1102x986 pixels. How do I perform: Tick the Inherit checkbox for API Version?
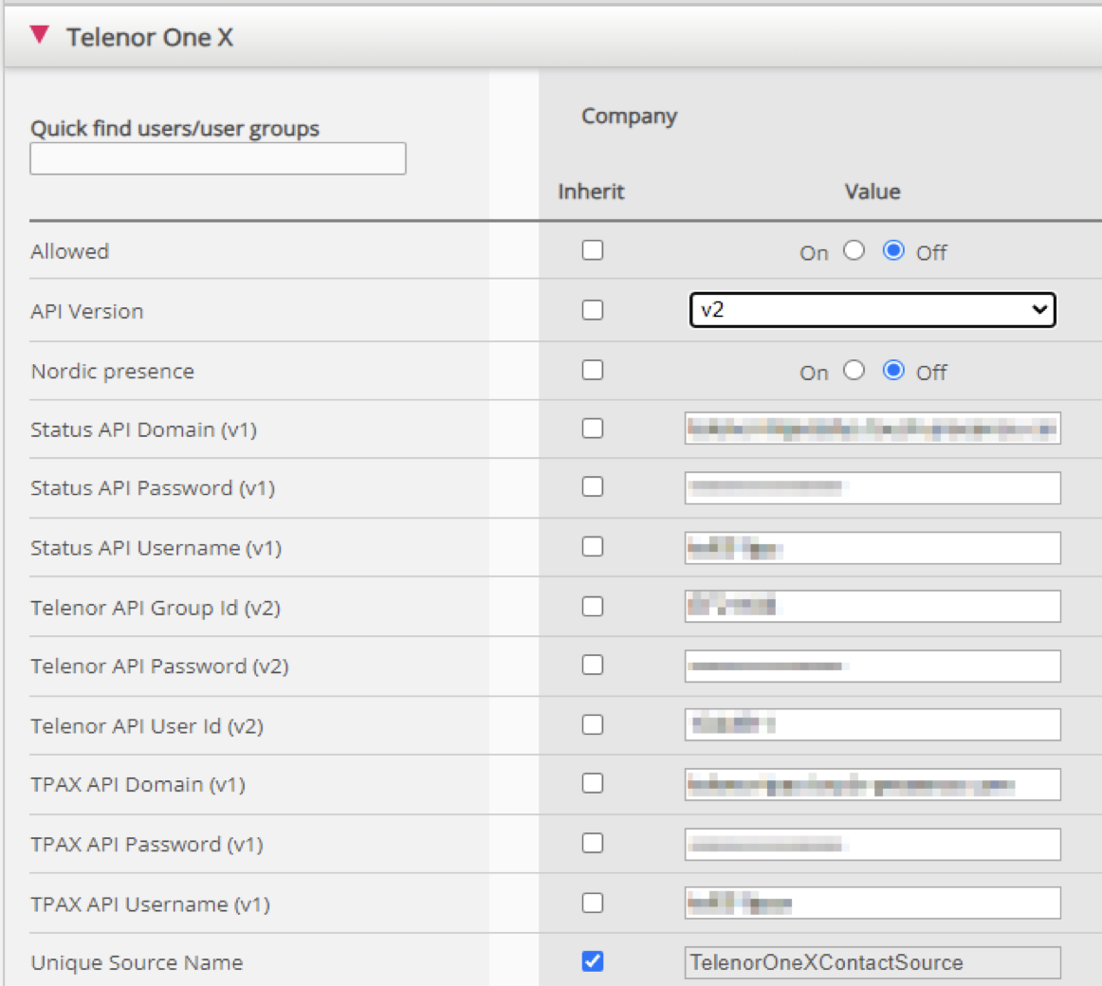point(593,310)
